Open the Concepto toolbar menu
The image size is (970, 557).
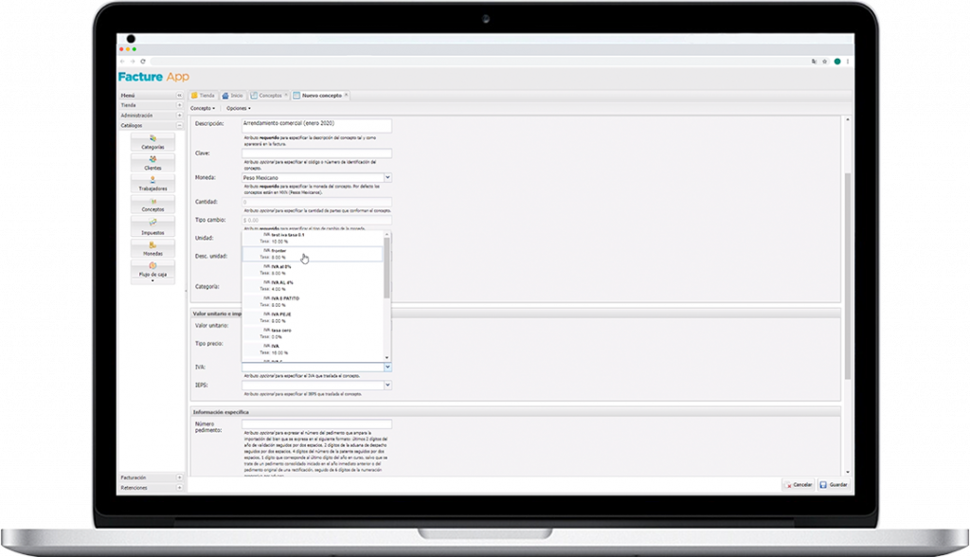(x=203, y=108)
